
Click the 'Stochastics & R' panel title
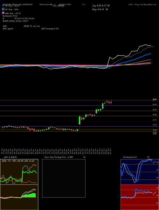130,157
